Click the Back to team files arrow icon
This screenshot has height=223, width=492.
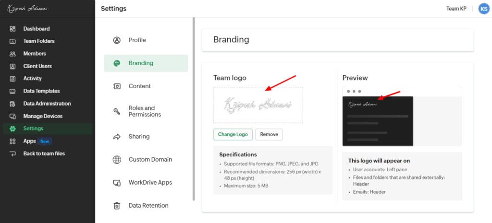pyautogui.click(x=12, y=154)
